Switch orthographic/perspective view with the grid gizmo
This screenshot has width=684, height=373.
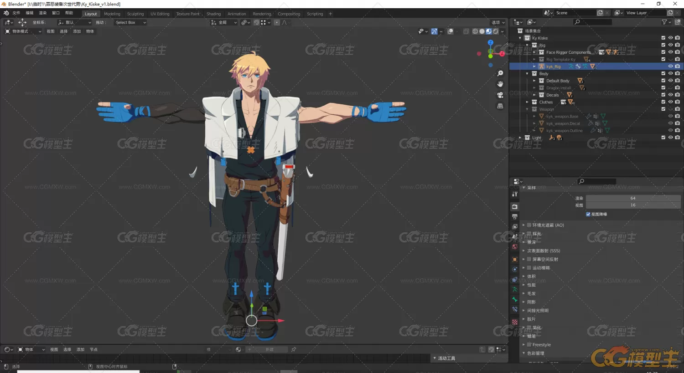tap(500, 106)
